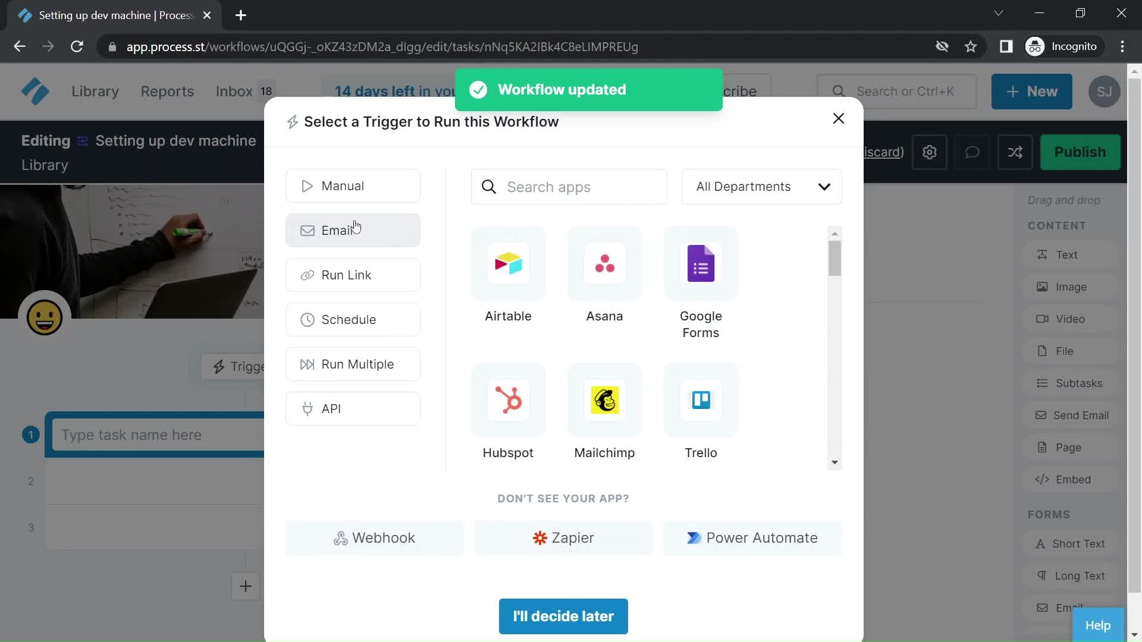Scroll down the integrations list
Image resolution: width=1142 pixels, height=642 pixels.
pyautogui.click(x=834, y=462)
